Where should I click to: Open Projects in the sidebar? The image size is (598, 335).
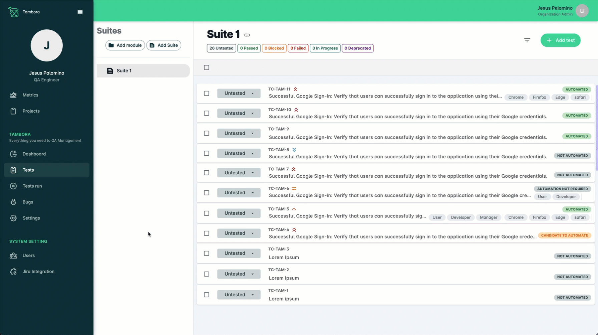tap(47, 111)
